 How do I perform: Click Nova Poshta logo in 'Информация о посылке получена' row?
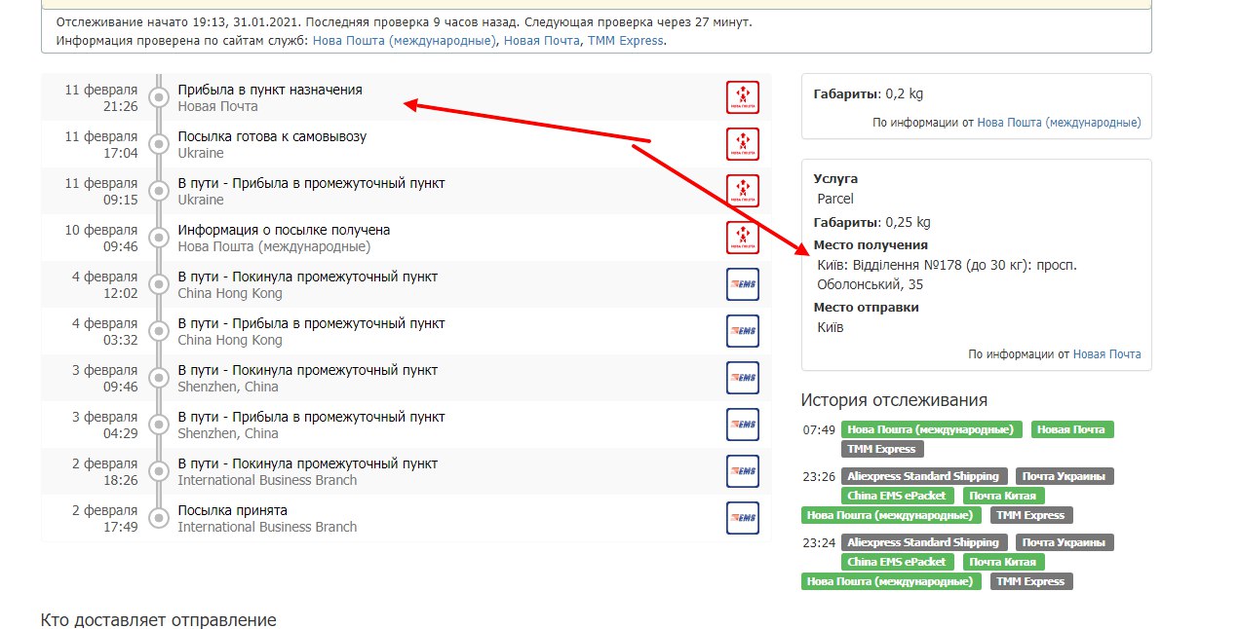pyautogui.click(x=743, y=238)
